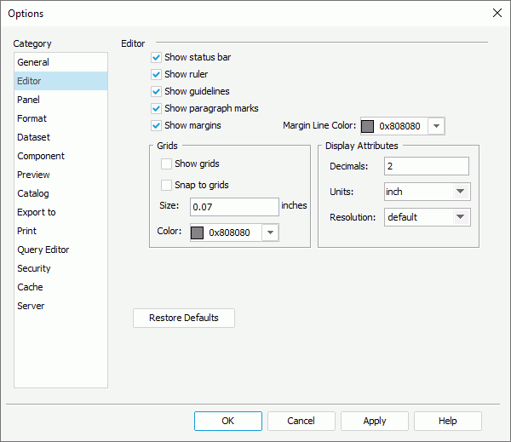Click grid Color gray swatch
This screenshot has width=511, height=442.
tap(197, 232)
